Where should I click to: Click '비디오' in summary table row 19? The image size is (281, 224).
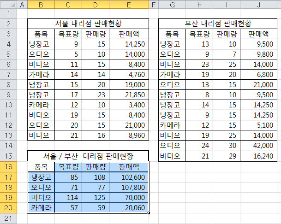click(x=41, y=198)
